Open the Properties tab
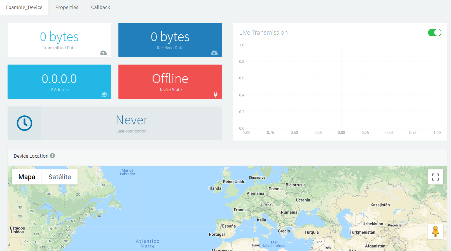 tap(67, 7)
